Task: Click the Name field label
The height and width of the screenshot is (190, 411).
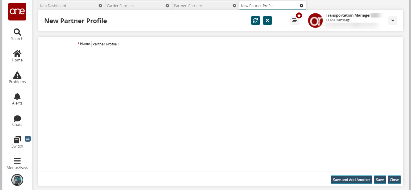Action: pos(84,44)
